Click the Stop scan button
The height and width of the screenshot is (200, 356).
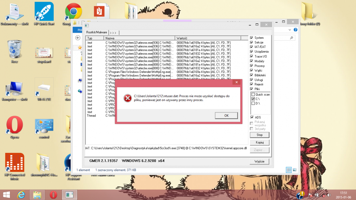coord(260,135)
